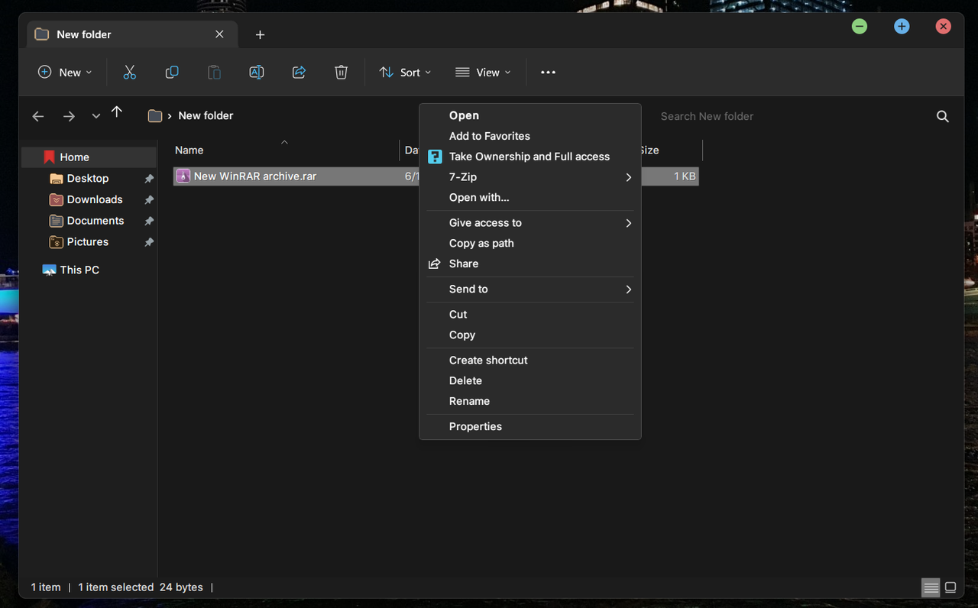
Task: Share the file via the toolbar share icon
Action: 299,72
